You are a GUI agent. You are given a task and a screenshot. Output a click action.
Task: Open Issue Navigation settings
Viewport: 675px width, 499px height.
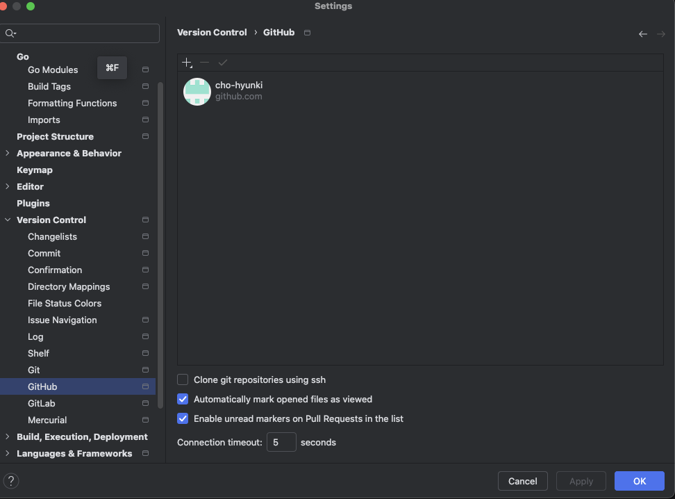pos(62,320)
